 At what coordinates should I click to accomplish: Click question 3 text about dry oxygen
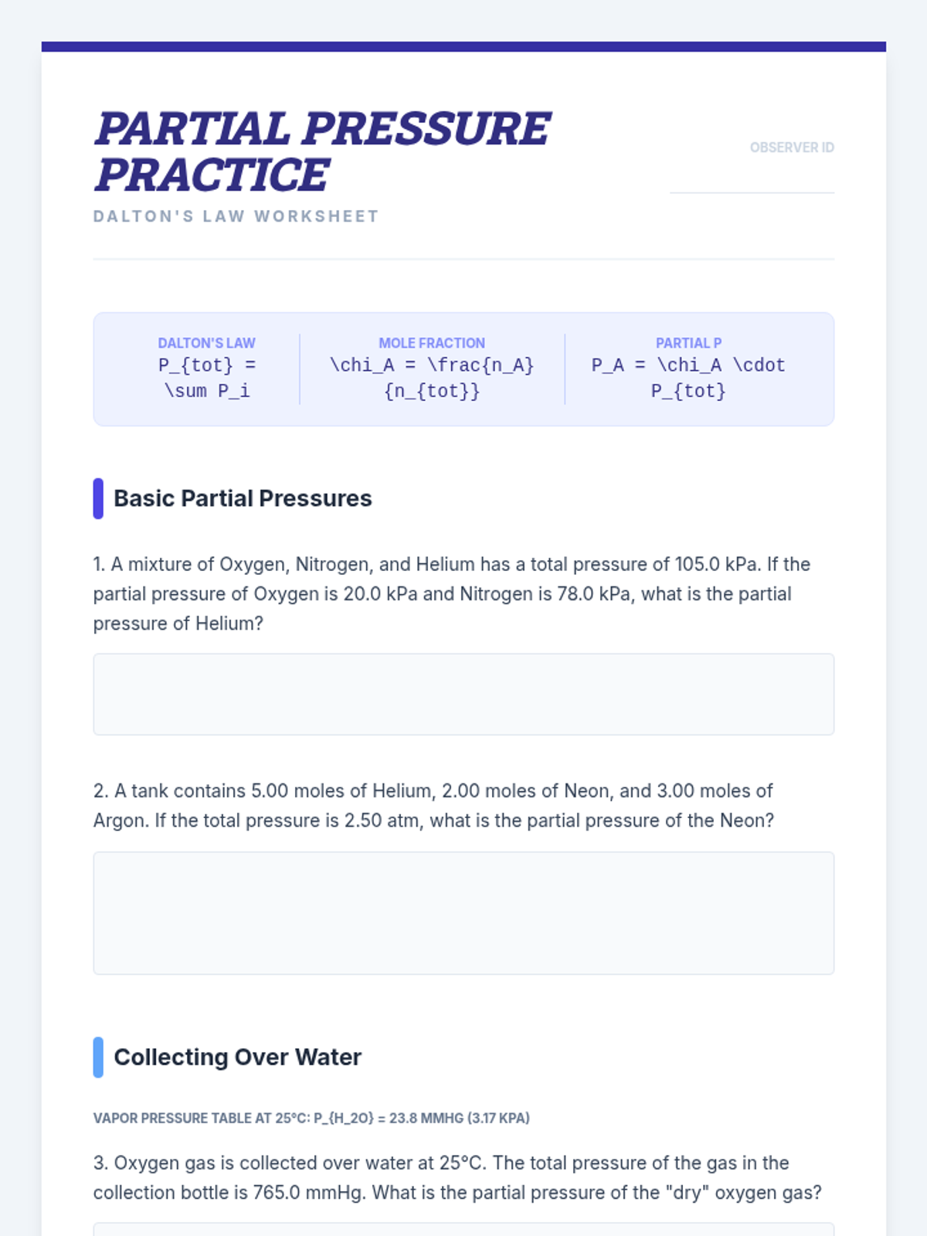457,1177
